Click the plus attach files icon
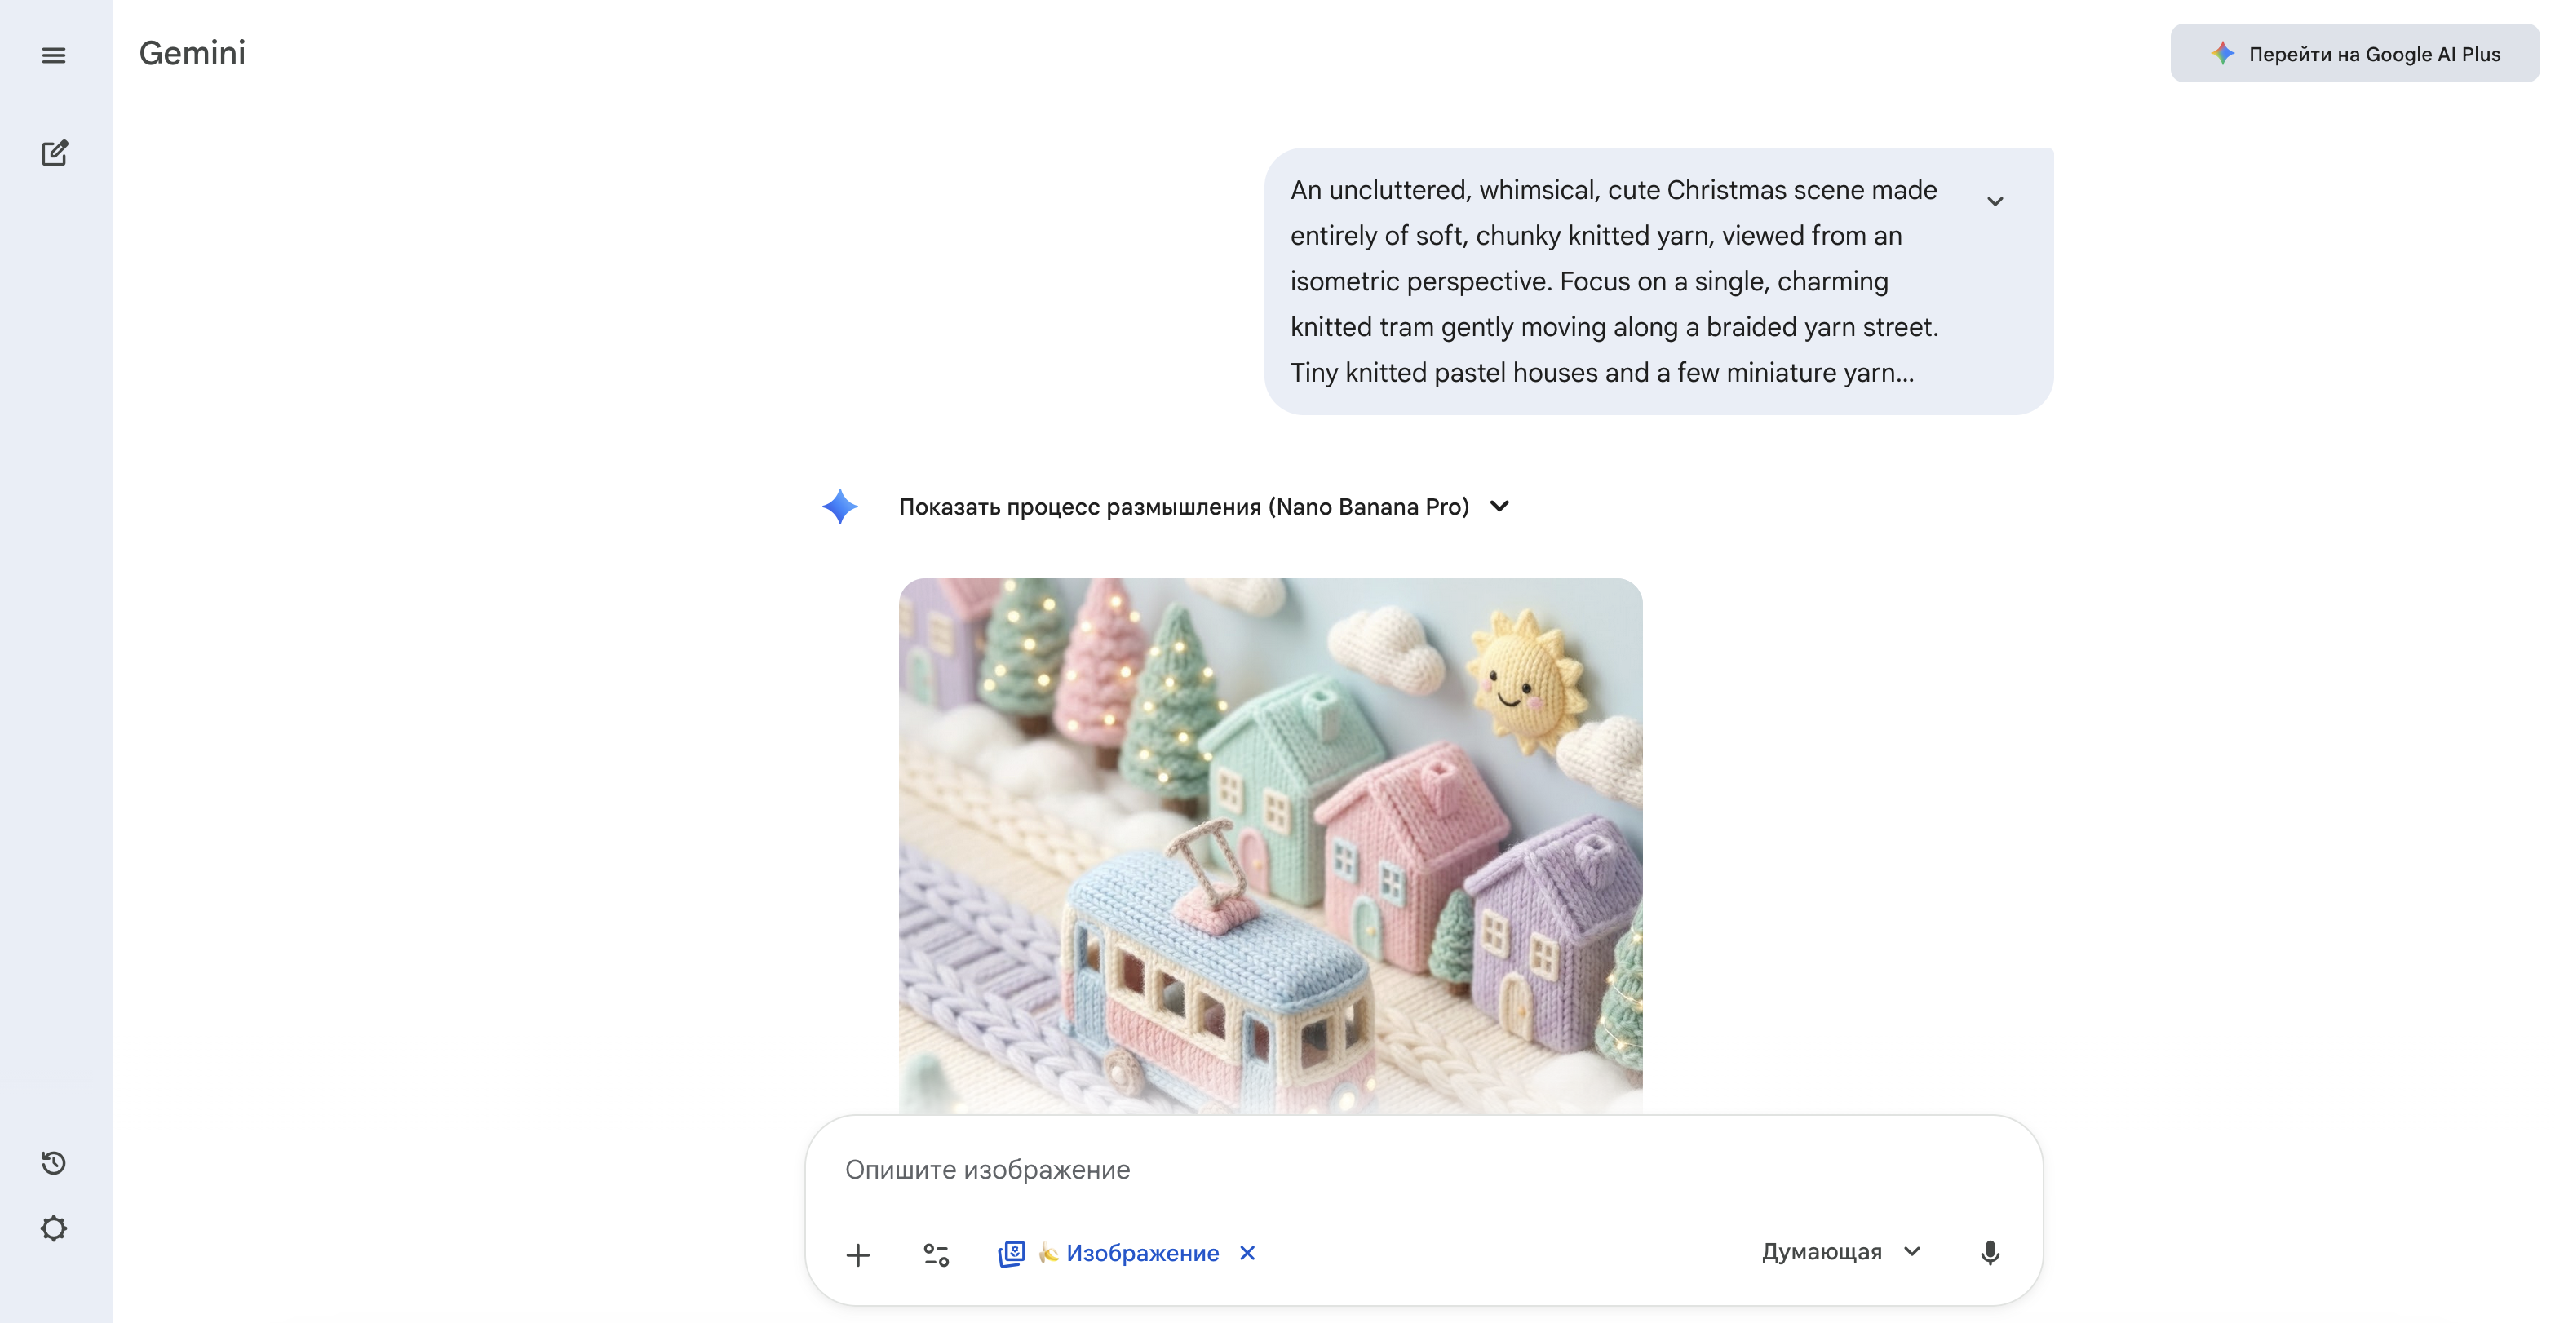Image resolution: width=2555 pixels, height=1323 pixels. point(858,1254)
